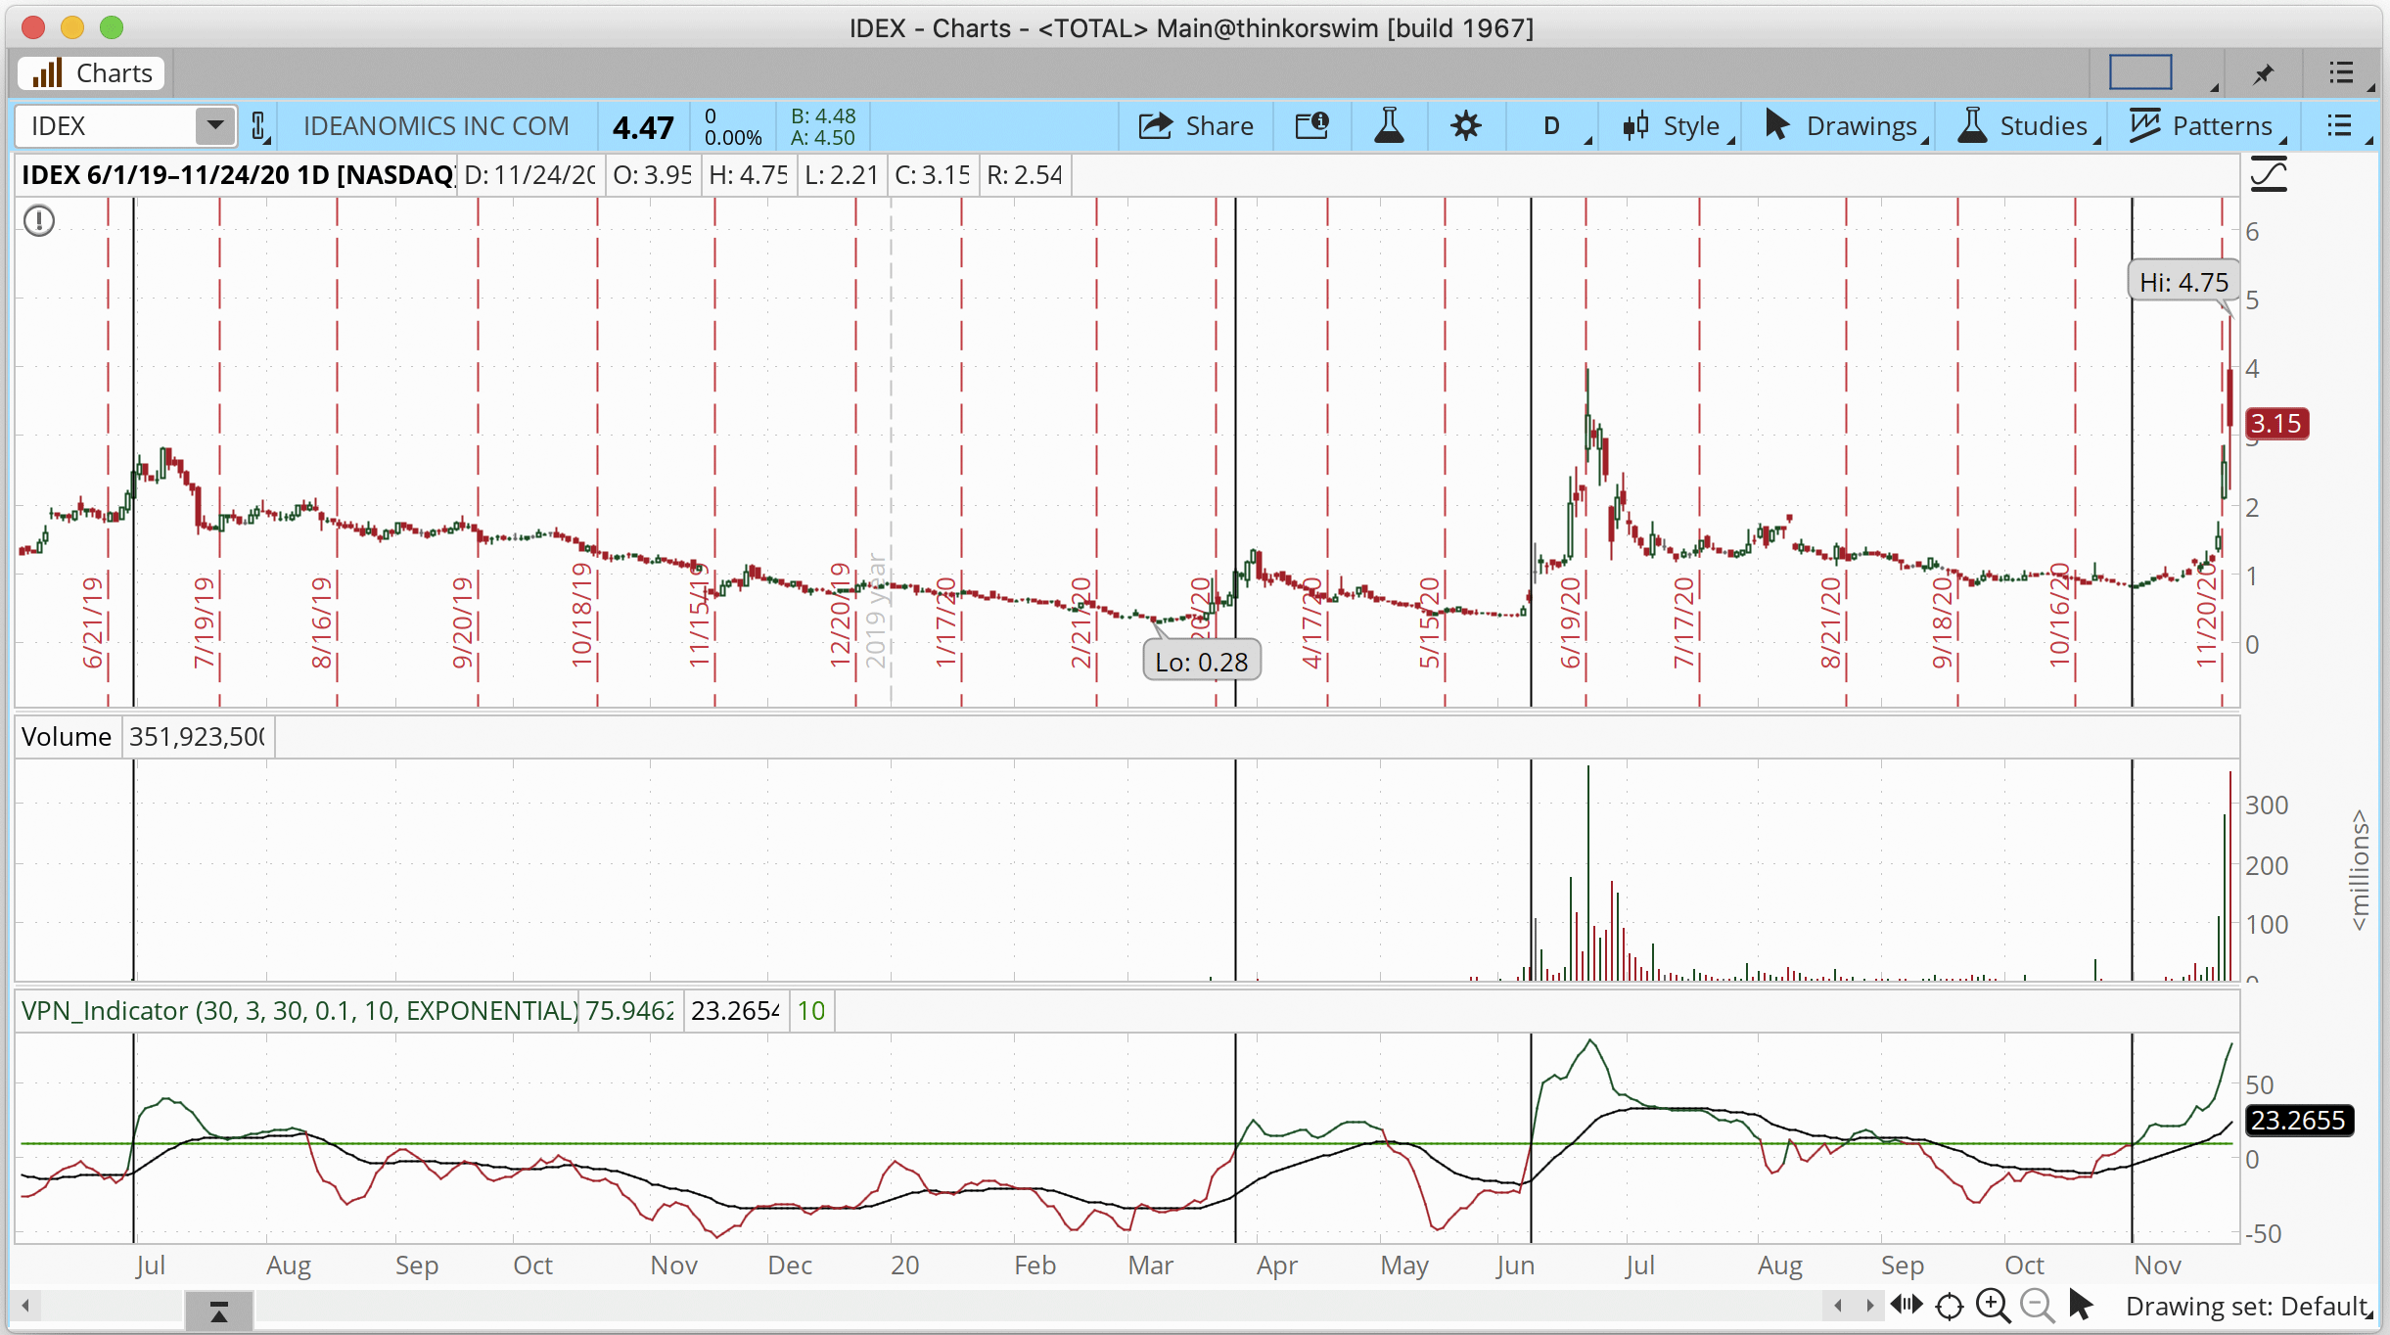Toggle the price axis scale curve icon
The height and width of the screenshot is (1335, 2390).
tap(2269, 175)
